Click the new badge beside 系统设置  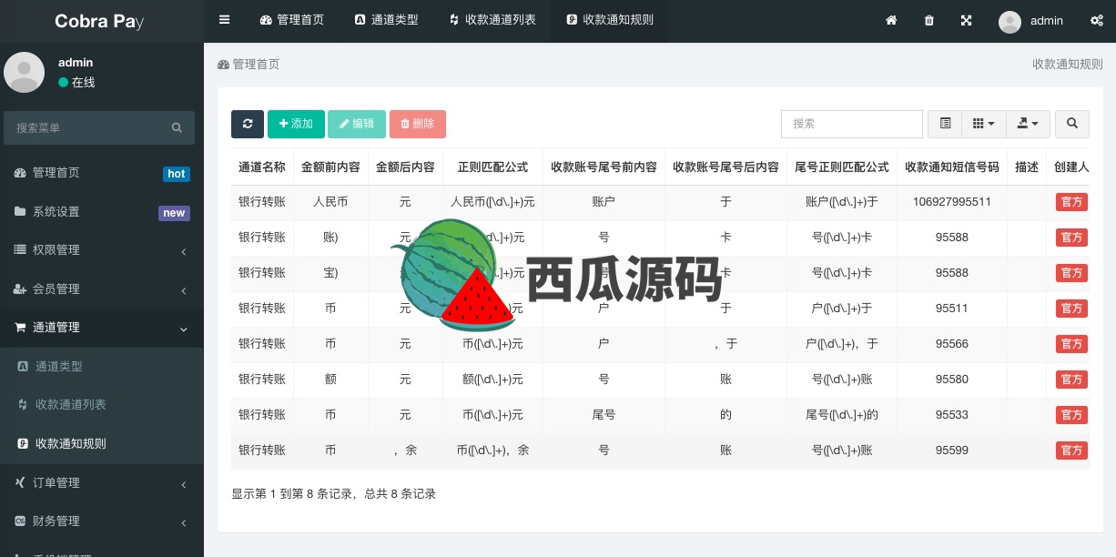point(174,213)
